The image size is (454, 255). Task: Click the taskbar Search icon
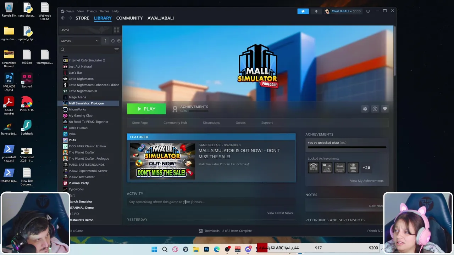point(165,249)
